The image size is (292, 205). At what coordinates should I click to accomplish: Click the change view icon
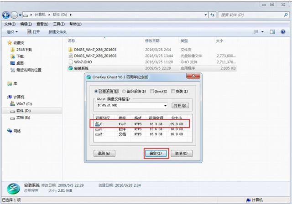(256, 32)
